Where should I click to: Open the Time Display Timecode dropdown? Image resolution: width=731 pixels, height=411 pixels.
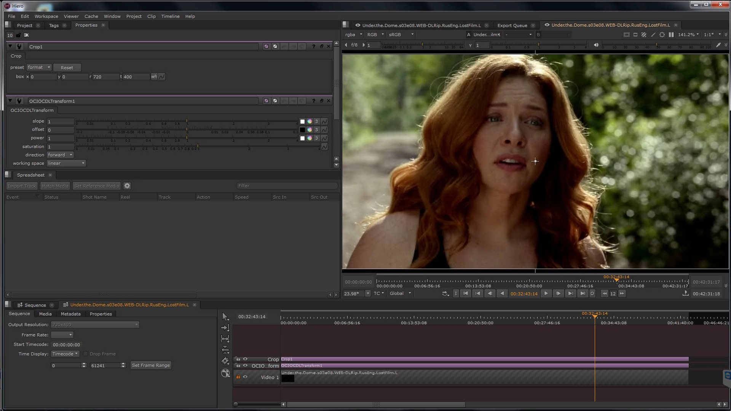point(65,354)
